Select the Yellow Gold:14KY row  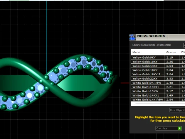(x=158, y=66)
